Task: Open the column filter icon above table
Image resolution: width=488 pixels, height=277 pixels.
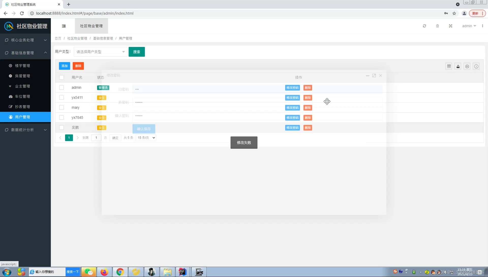Action: (x=449, y=66)
